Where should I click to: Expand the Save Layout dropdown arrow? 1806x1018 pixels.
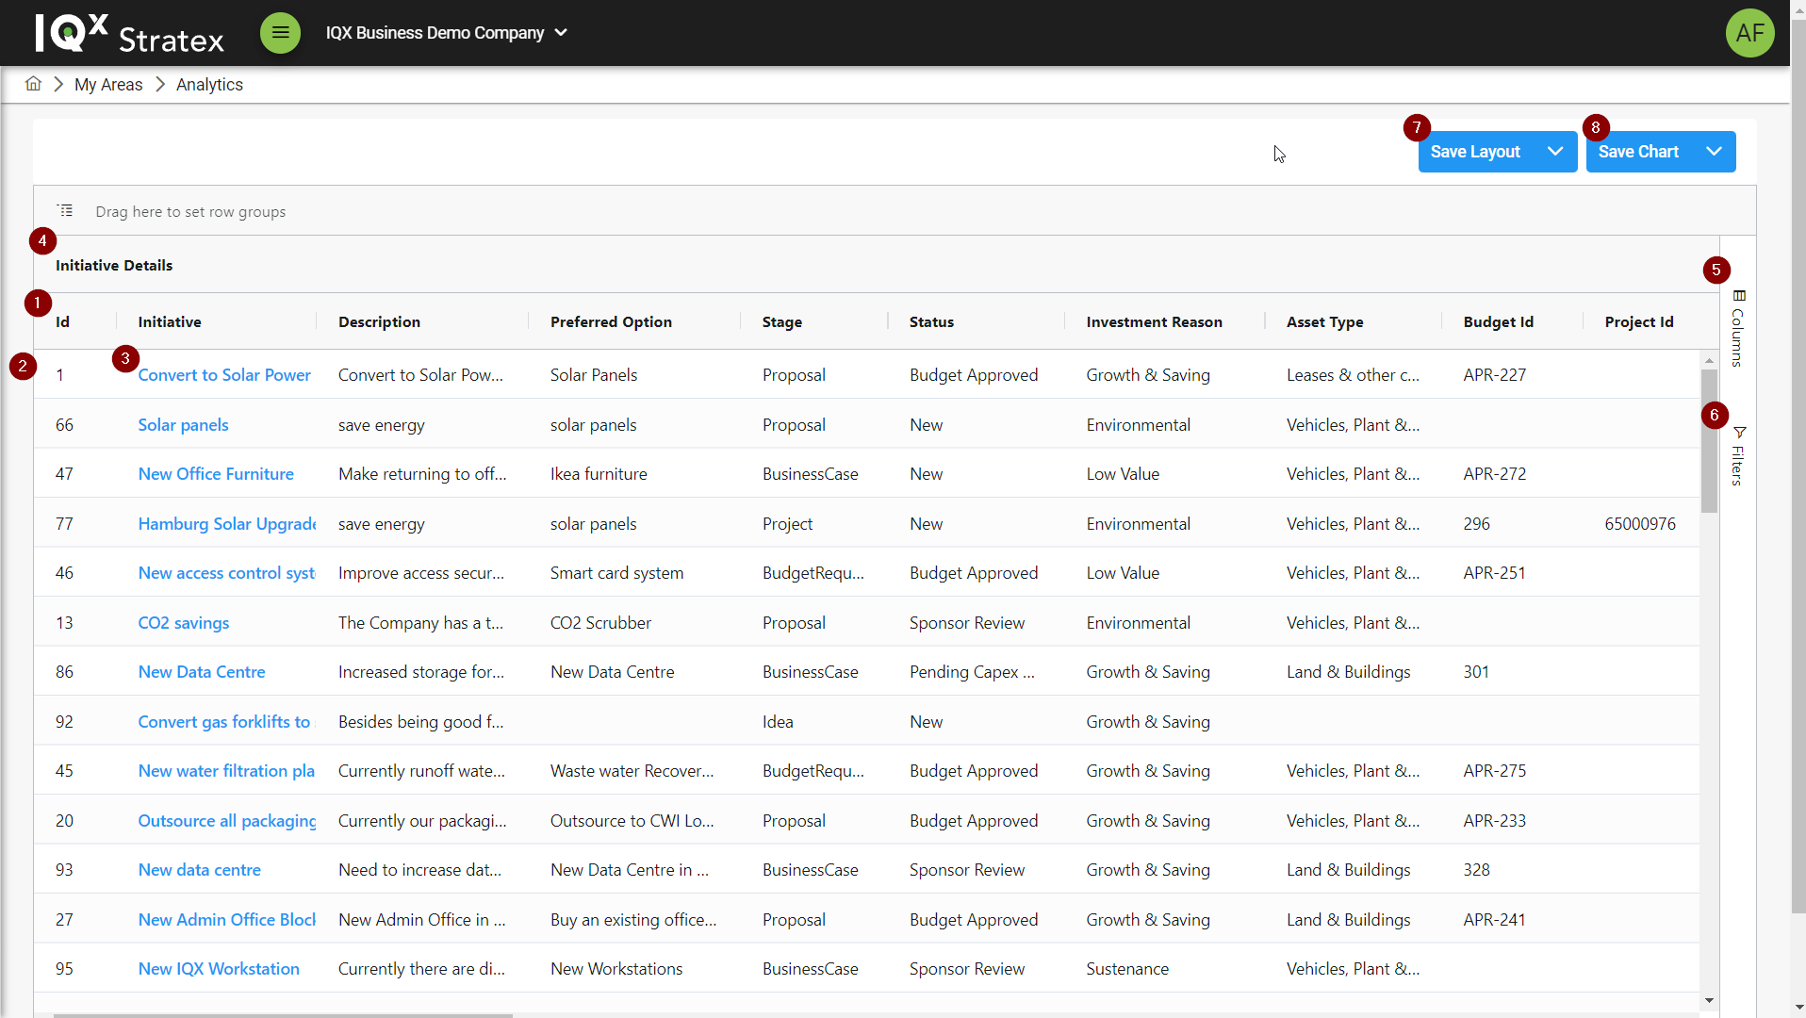(1555, 152)
